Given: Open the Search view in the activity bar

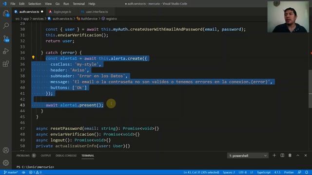Looking at the screenshot, I should coord(6,26).
